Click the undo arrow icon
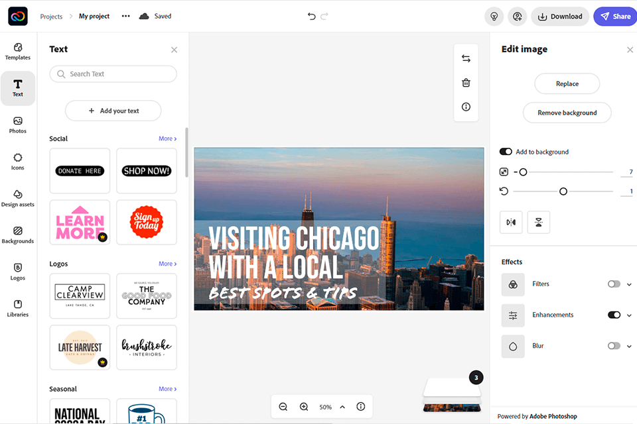 click(311, 17)
